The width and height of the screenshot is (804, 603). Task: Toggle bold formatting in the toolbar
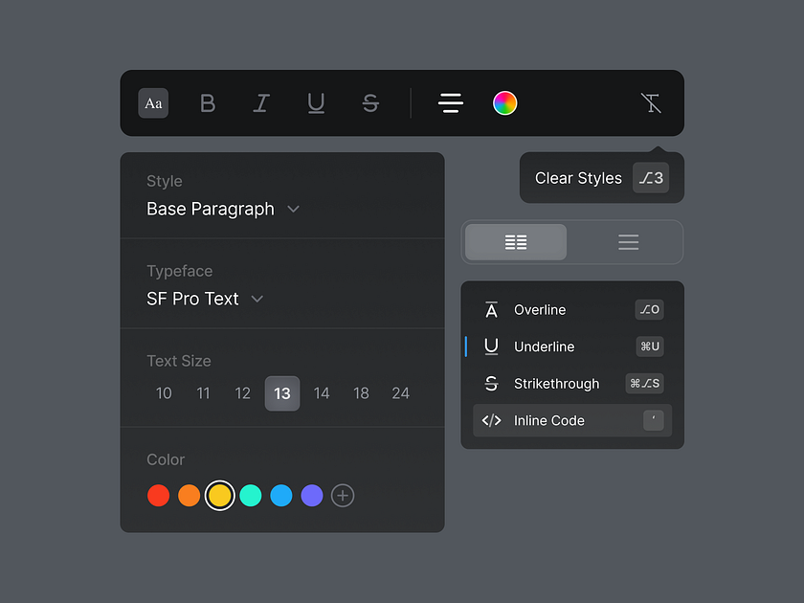tap(208, 103)
